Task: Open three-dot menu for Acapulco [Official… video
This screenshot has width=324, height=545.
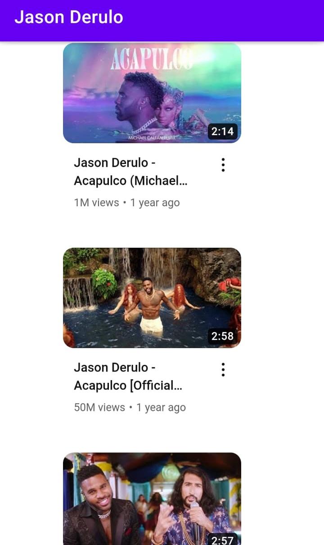Action: (223, 370)
